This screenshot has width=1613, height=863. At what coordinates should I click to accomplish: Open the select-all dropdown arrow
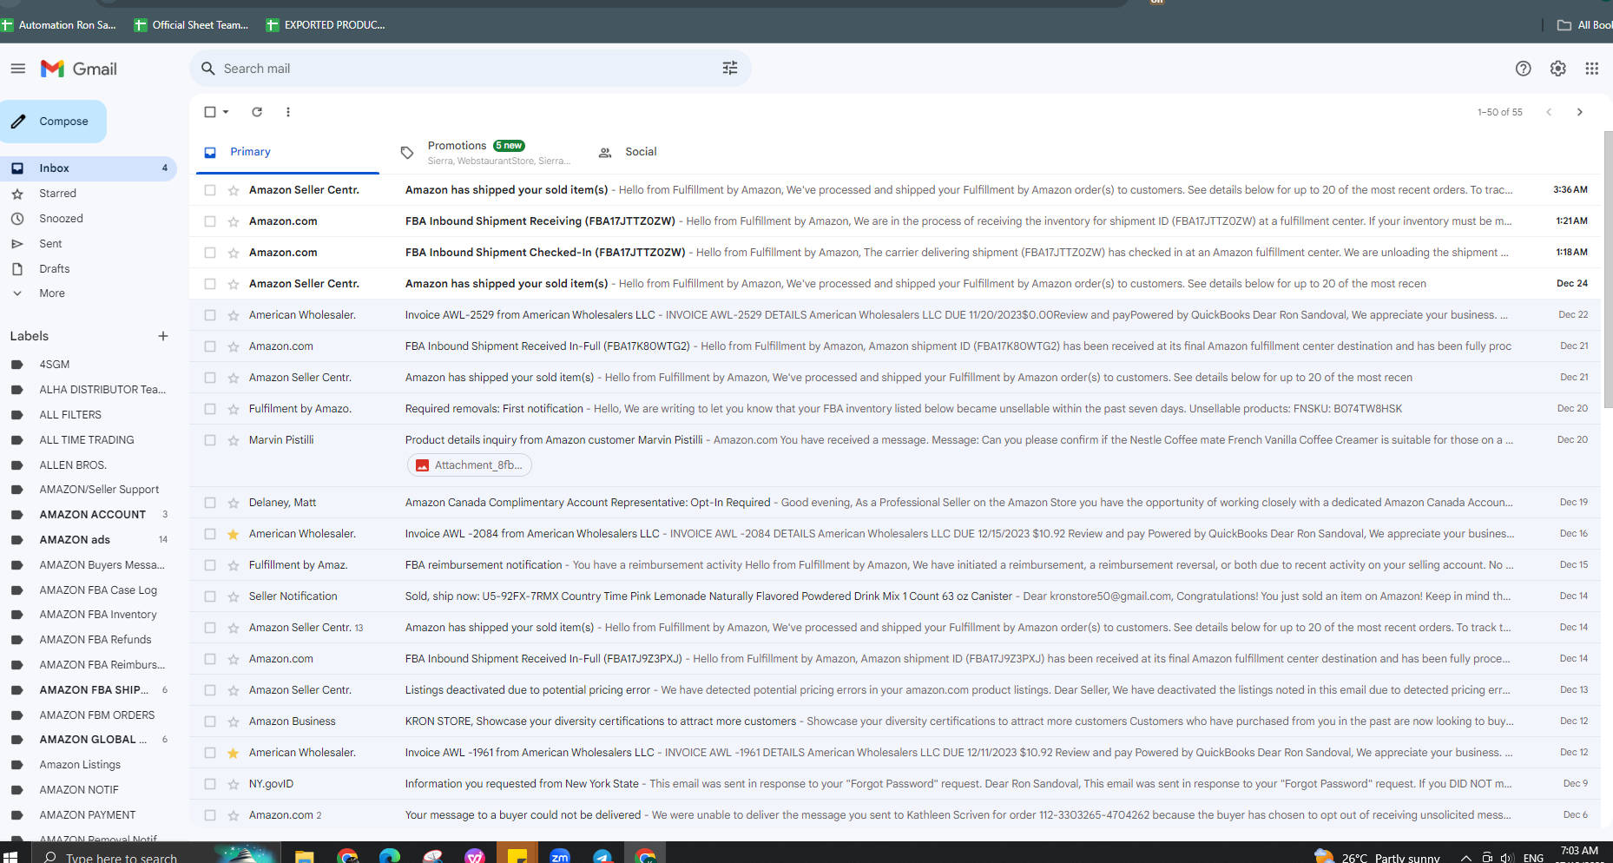[226, 112]
